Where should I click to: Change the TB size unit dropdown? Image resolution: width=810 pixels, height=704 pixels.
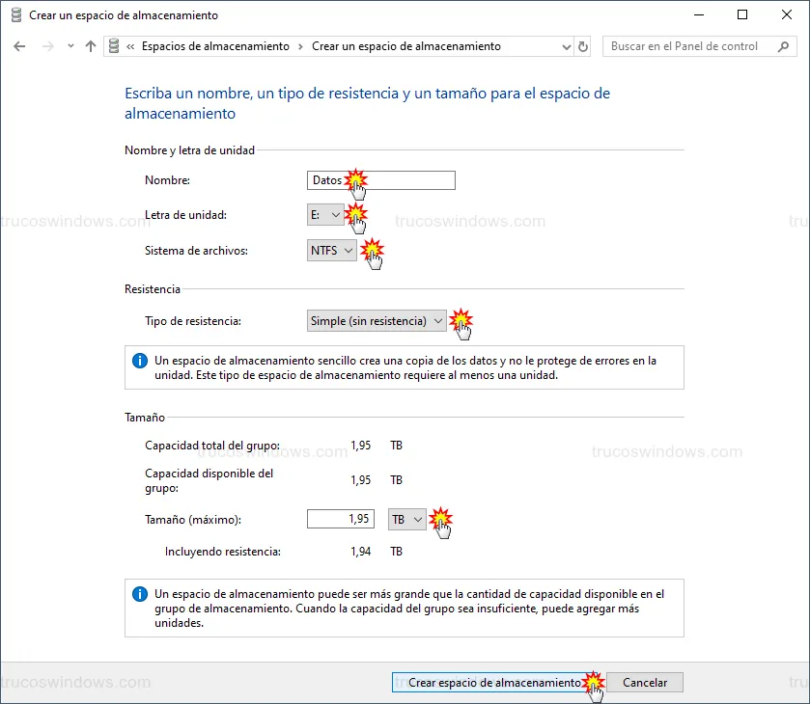[x=406, y=519]
